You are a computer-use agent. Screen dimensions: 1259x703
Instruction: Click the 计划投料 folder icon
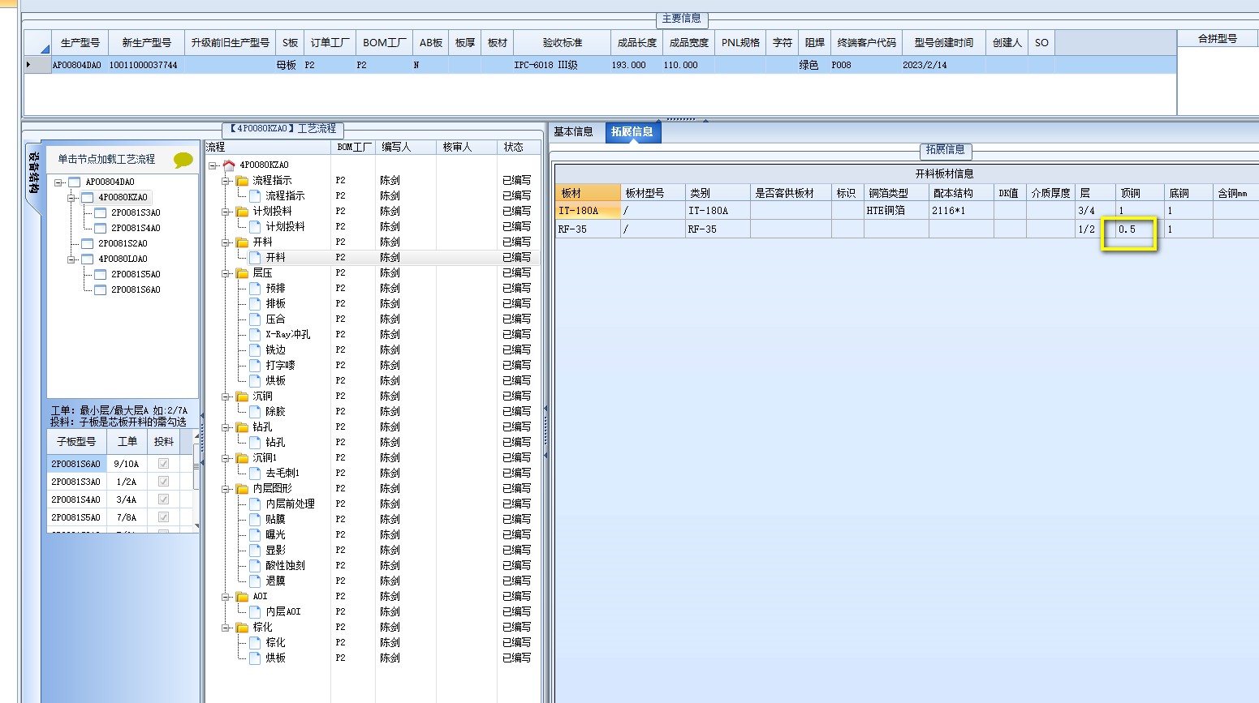pos(242,211)
